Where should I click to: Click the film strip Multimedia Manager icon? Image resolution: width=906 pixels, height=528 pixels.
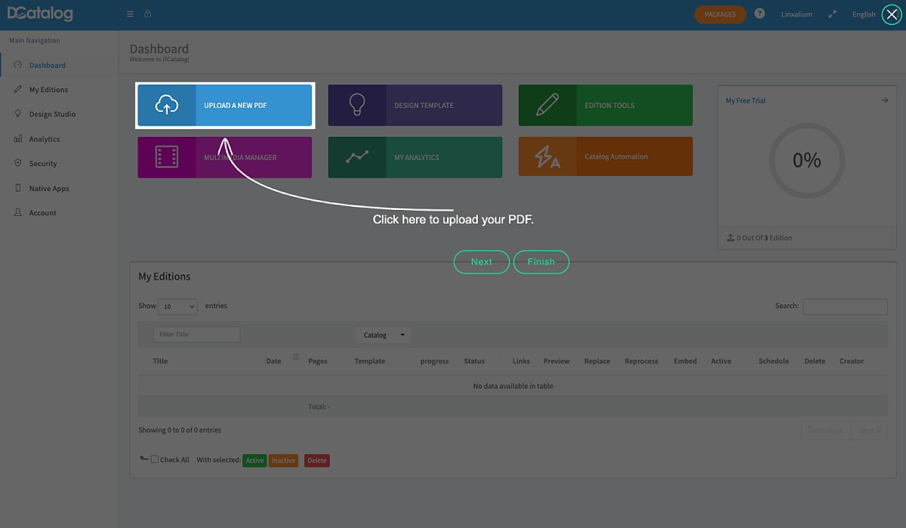point(167,157)
